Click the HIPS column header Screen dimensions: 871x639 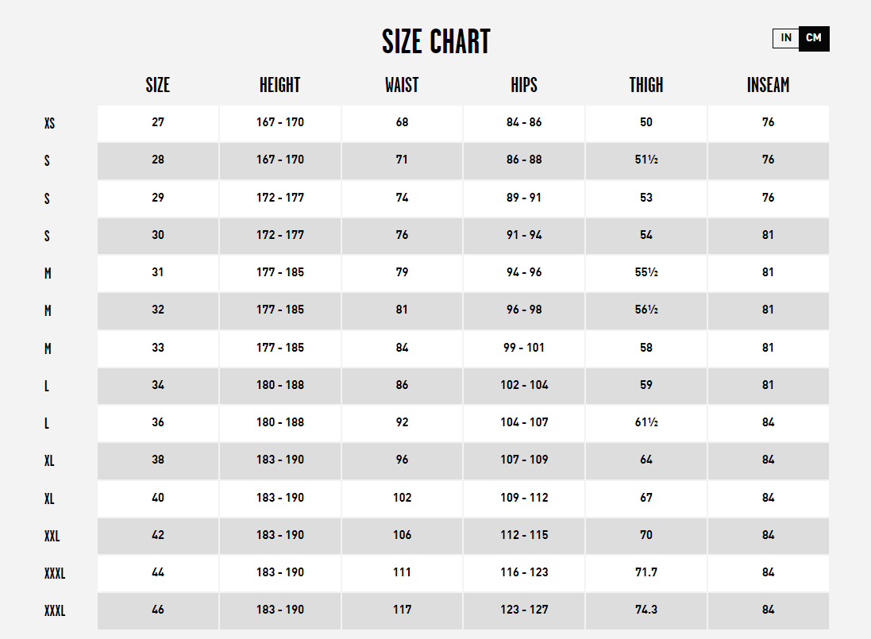tap(524, 85)
